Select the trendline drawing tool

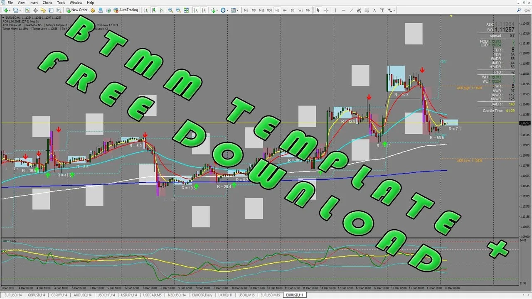351,10
